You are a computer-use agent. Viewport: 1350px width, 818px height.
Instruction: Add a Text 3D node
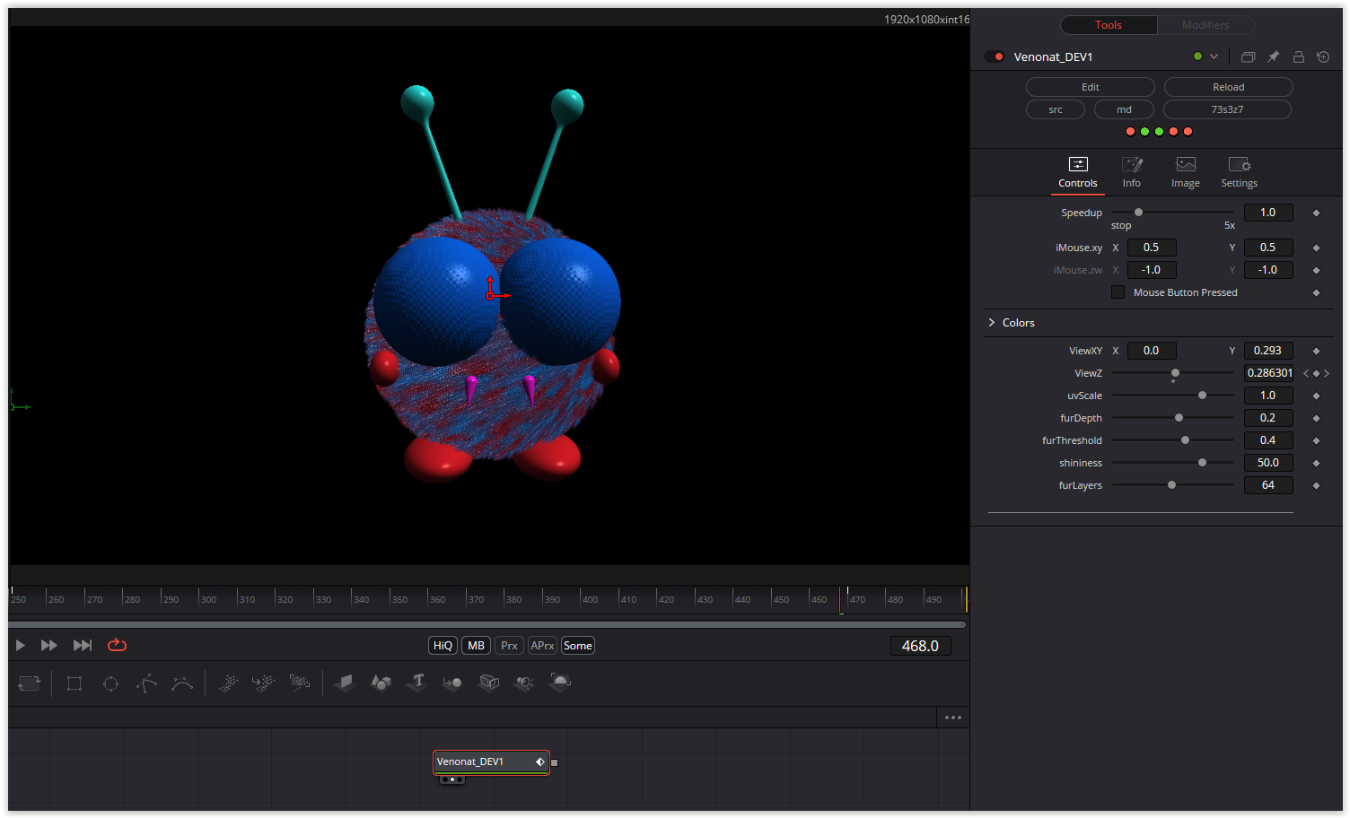click(416, 683)
